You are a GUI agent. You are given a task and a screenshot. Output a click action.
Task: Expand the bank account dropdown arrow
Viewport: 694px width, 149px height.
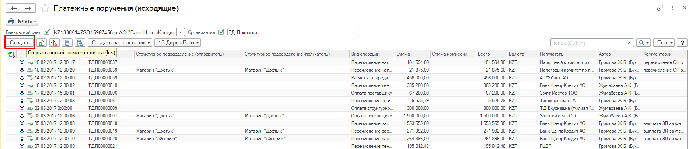(x=181, y=32)
